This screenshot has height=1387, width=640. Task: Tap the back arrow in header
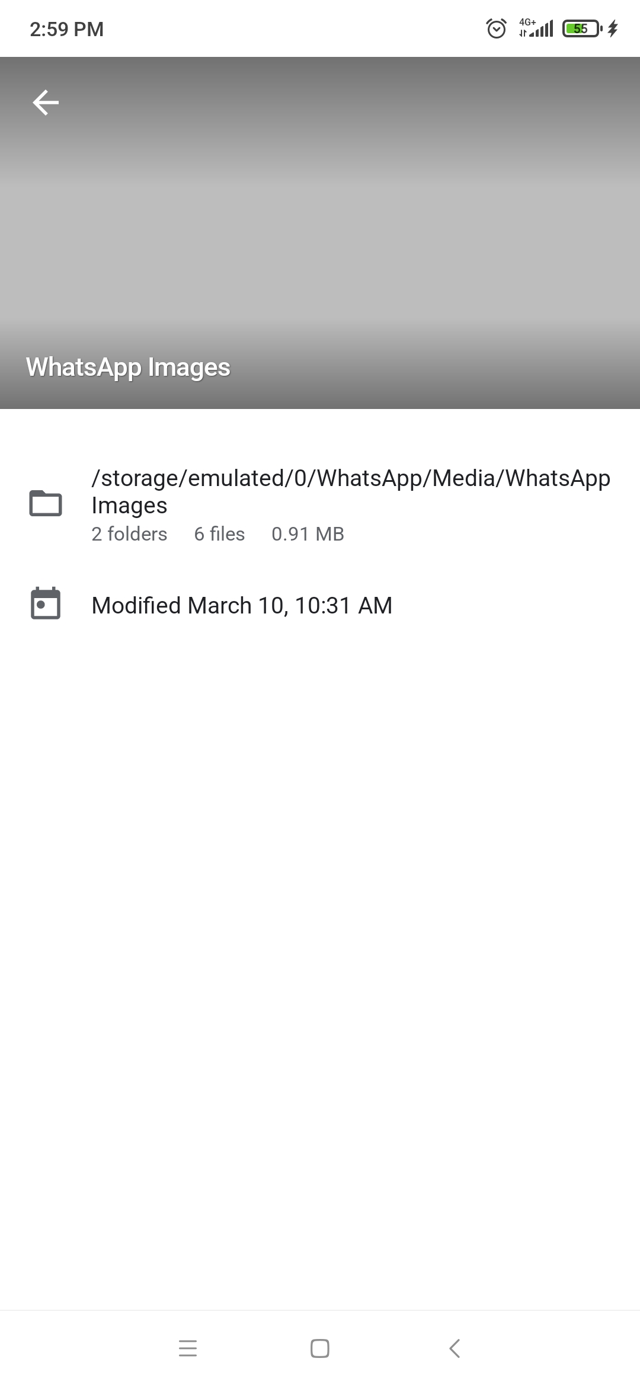pyautogui.click(x=46, y=103)
